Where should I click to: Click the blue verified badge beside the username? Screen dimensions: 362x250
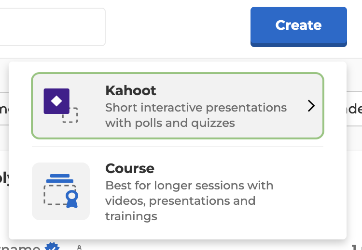(x=52, y=246)
